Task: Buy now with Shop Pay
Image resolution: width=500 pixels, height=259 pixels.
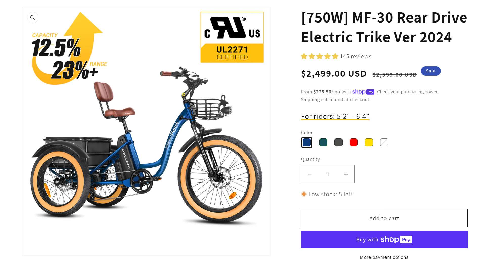Action: (384, 239)
